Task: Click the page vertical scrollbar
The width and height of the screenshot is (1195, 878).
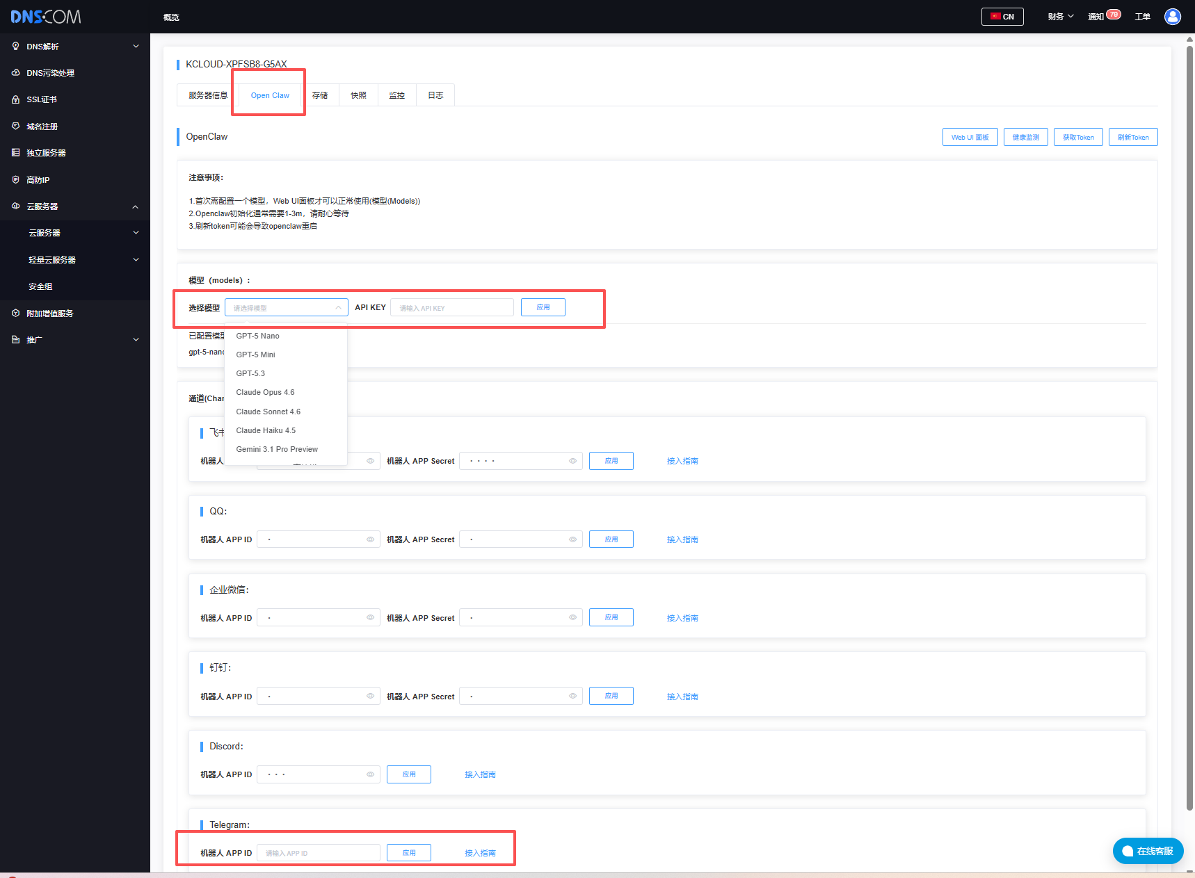Action: click(x=1189, y=417)
